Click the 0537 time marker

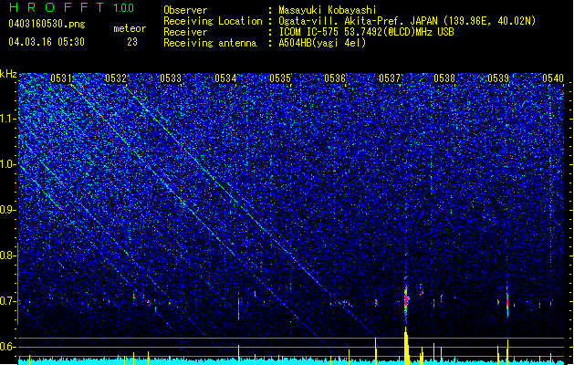(390, 78)
